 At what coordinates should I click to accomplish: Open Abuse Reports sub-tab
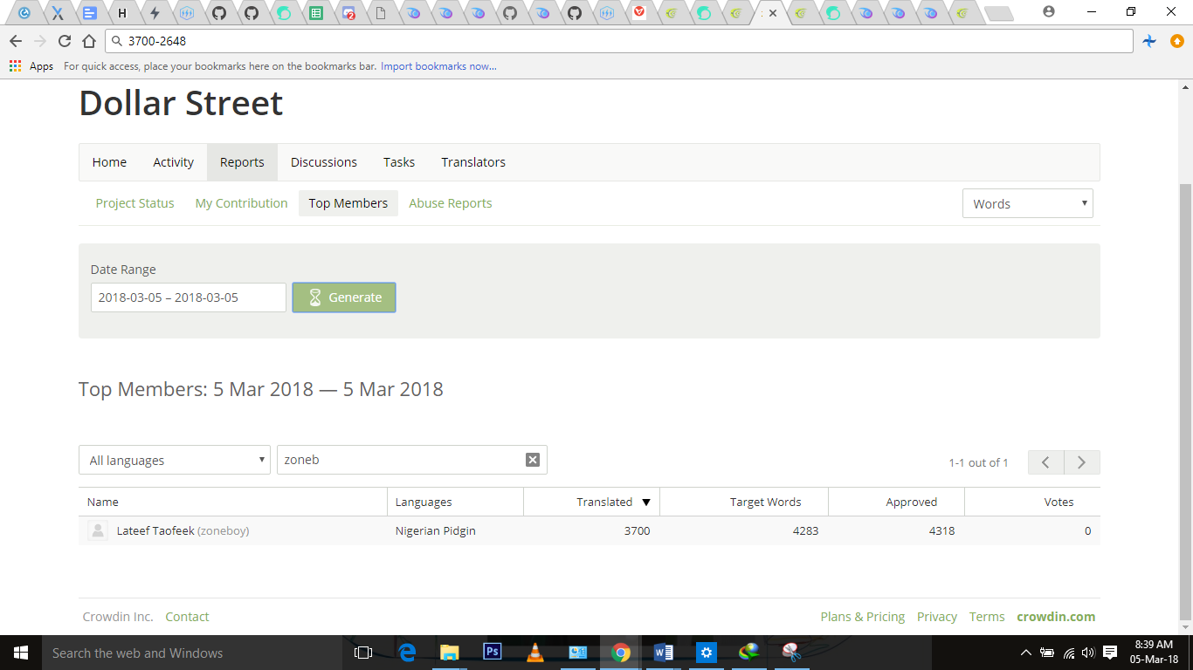point(451,203)
